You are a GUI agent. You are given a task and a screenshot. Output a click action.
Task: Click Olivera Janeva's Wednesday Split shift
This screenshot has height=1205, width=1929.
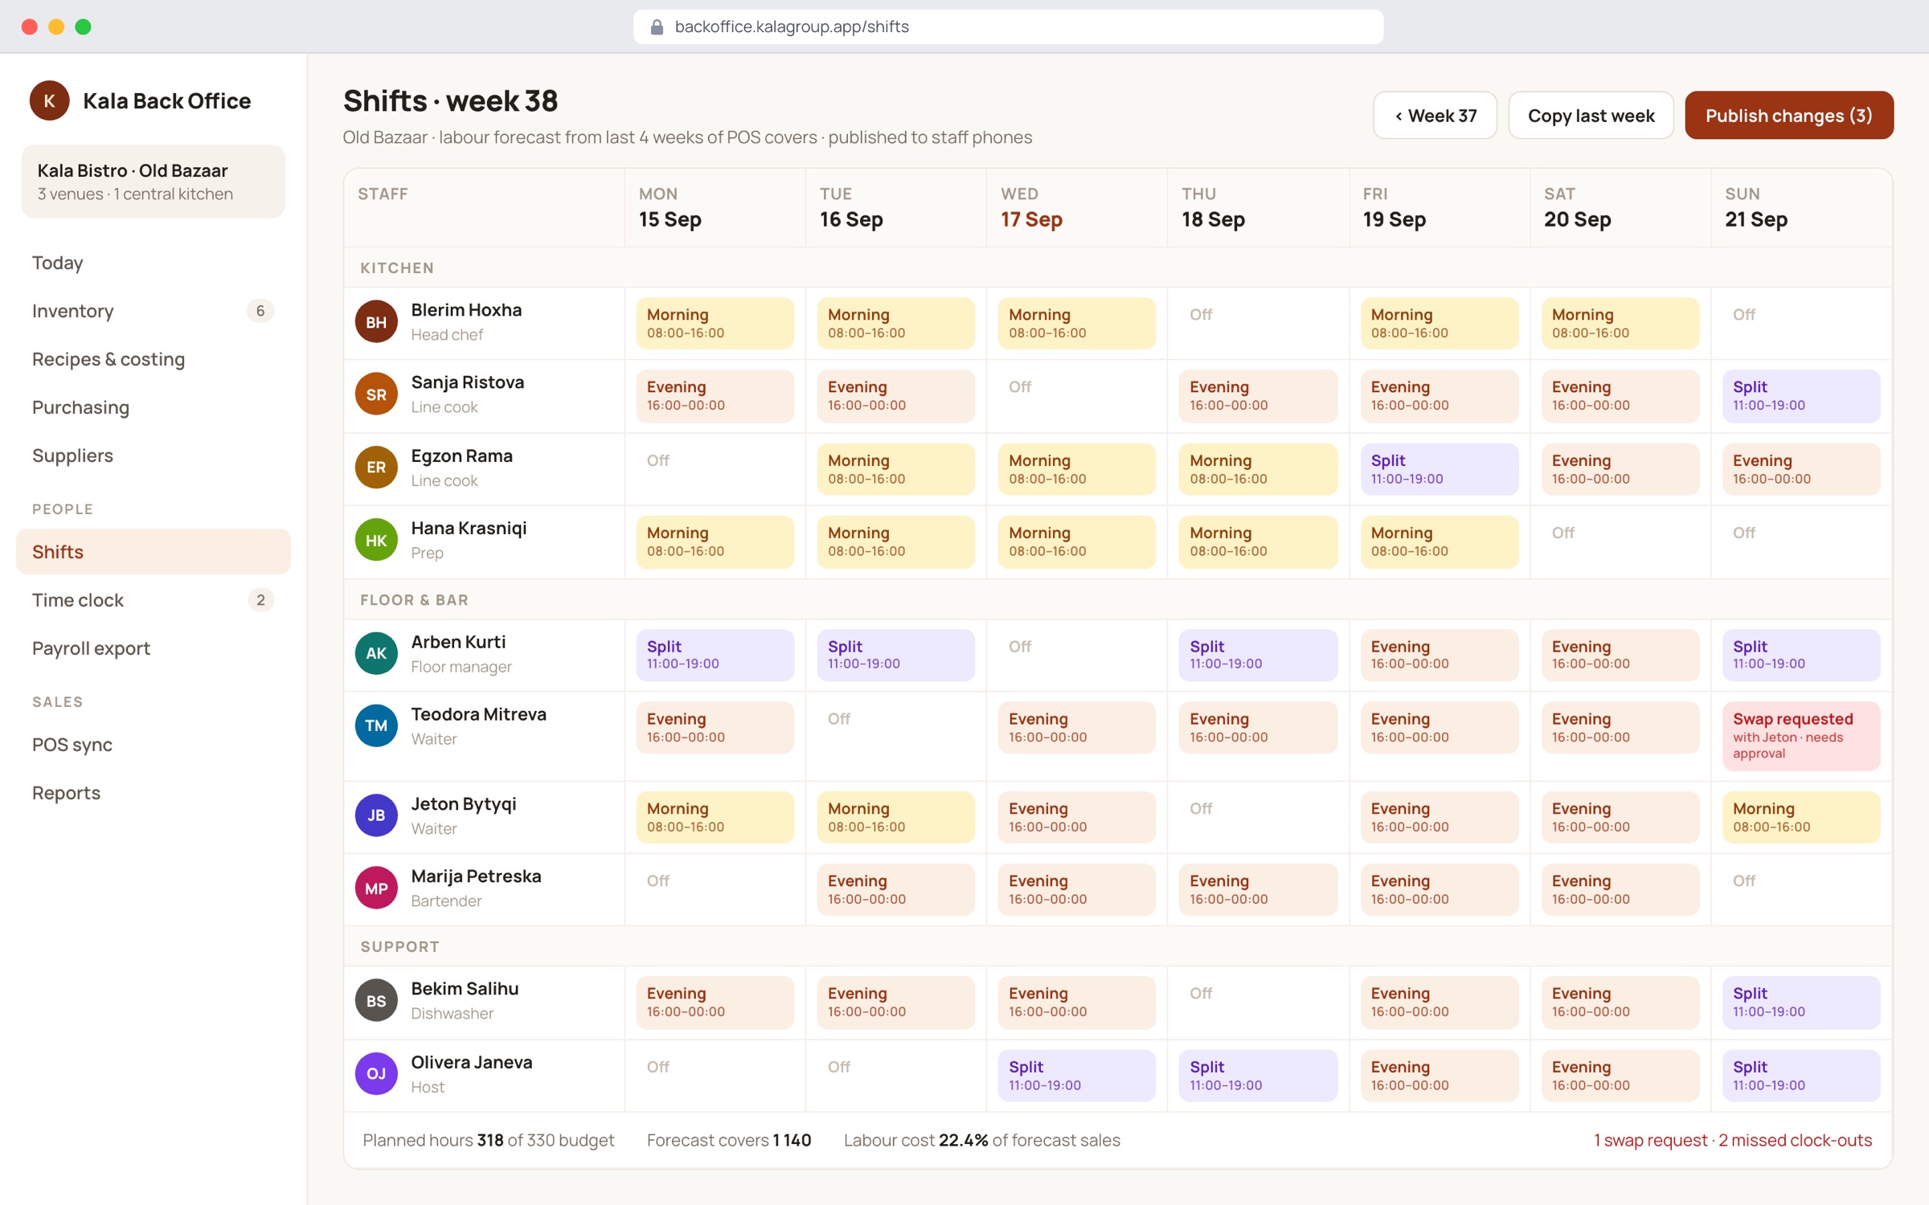pyautogui.click(x=1076, y=1076)
